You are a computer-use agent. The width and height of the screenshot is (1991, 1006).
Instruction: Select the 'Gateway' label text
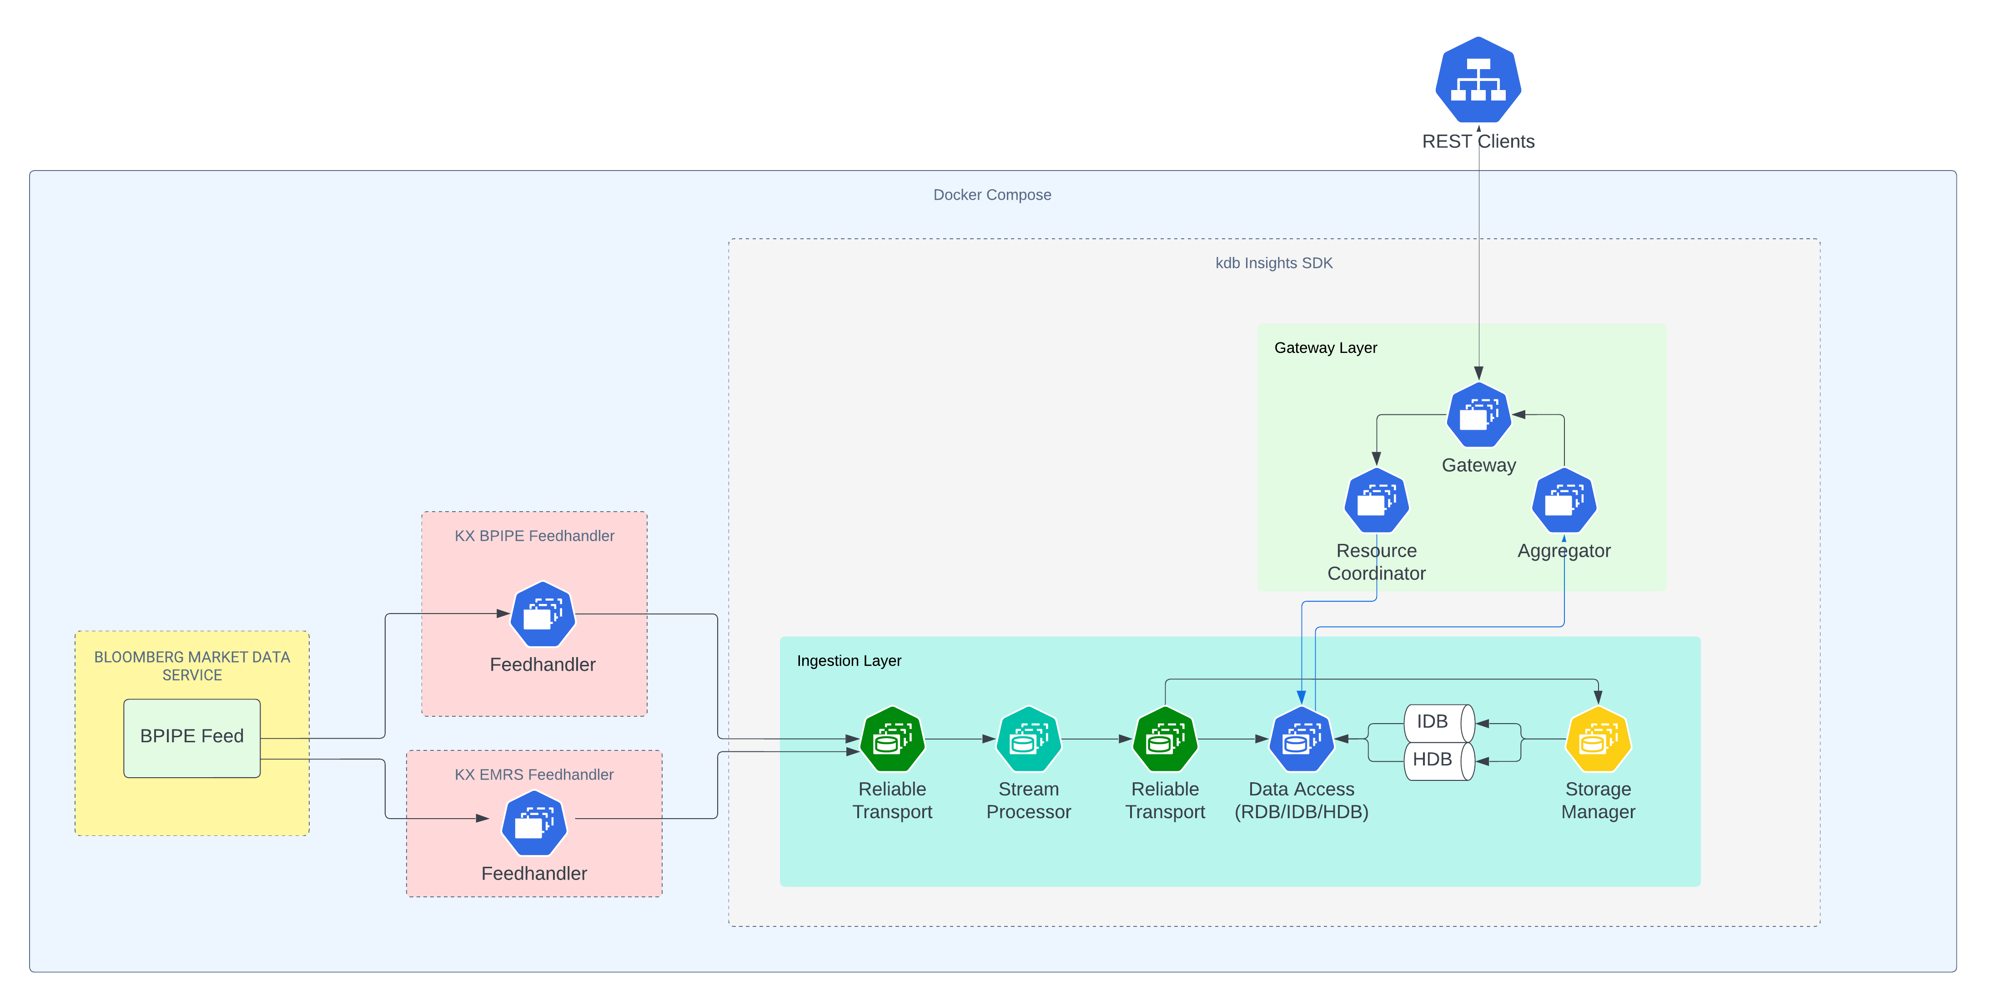[1478, 465]
